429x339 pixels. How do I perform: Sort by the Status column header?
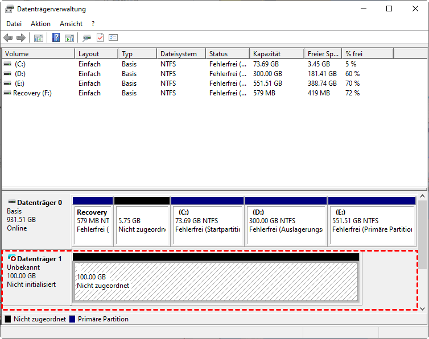coord(228,54)
